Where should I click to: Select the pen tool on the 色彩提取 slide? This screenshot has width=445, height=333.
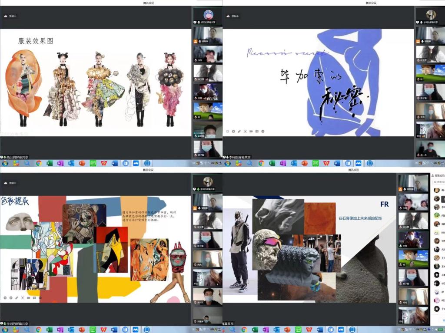(17, 298)
